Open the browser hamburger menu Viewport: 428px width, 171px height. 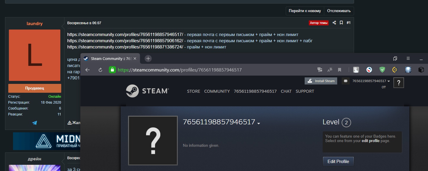tap(408, 58)
